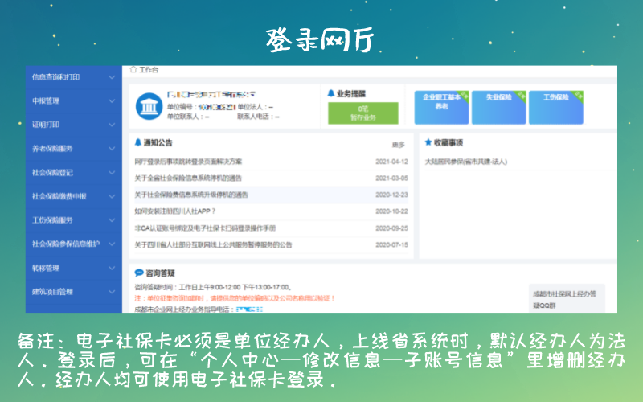Expand the 证明打印 chevron

point(112,125)
